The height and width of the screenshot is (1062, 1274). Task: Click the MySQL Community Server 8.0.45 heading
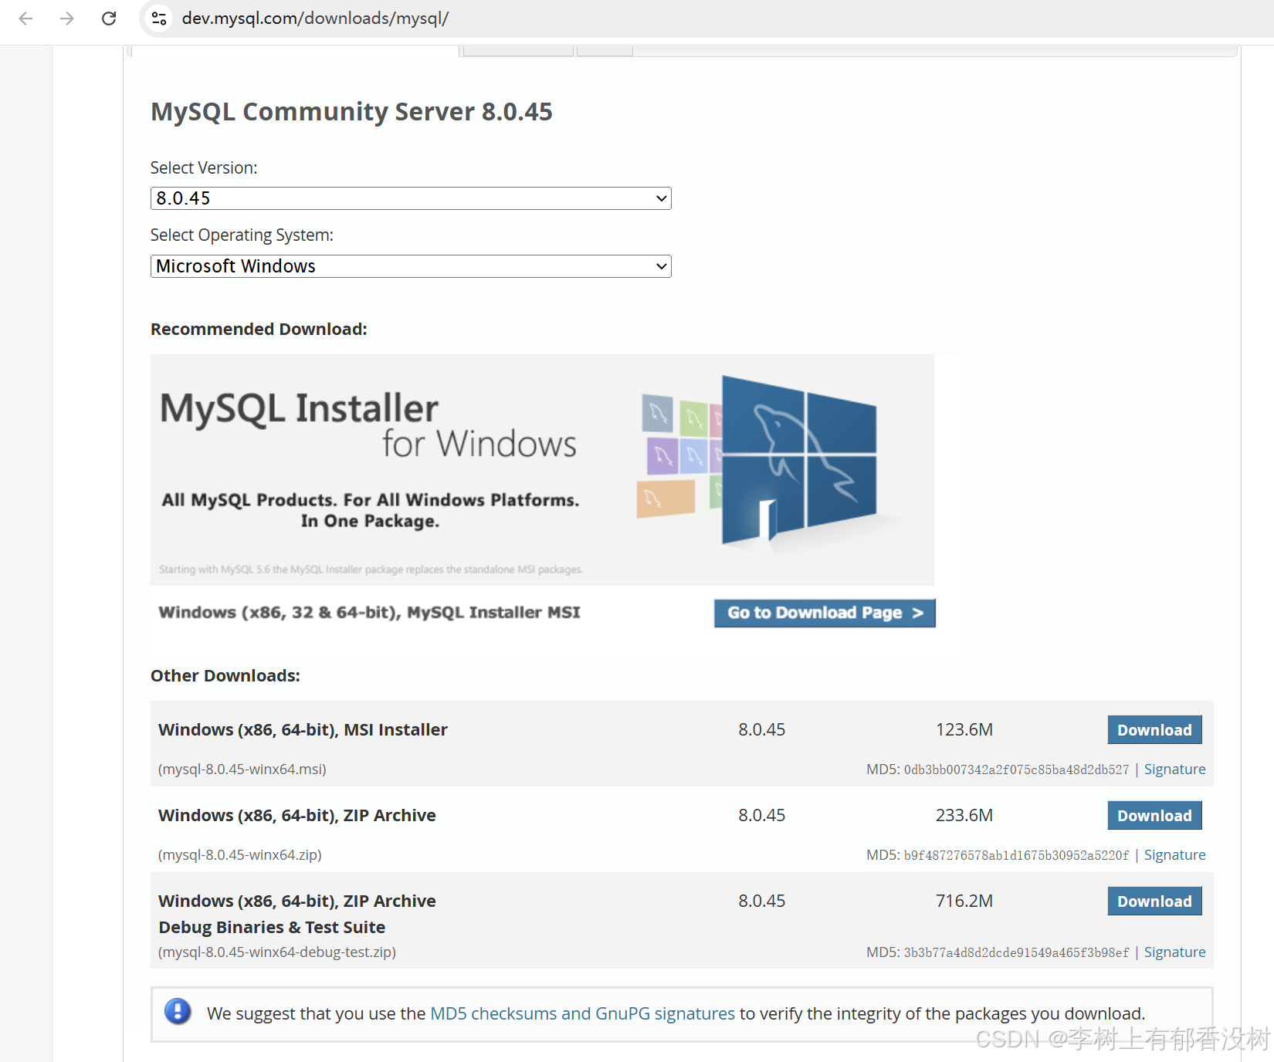click(351, 112)
